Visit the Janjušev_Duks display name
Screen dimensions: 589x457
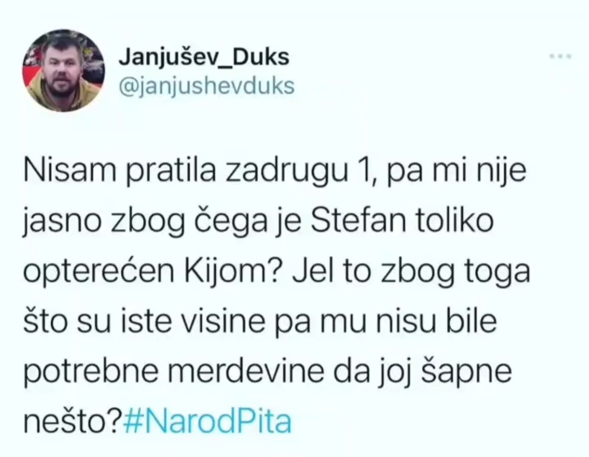click(x=205, y=57)
